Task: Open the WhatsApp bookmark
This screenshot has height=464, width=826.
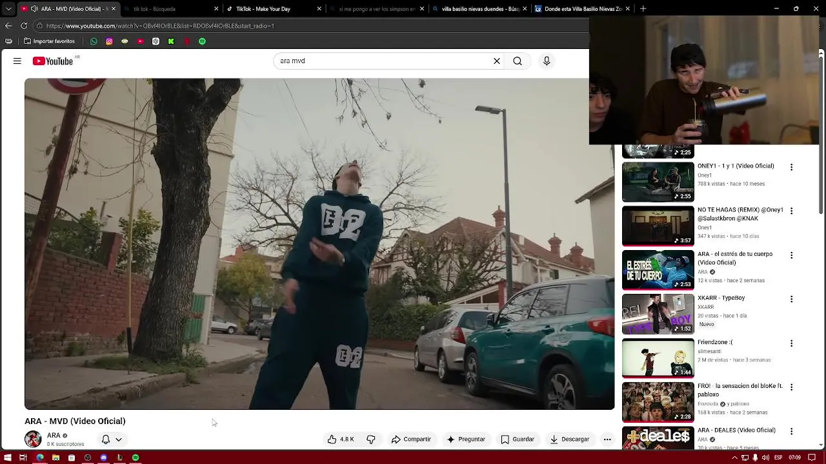Action: click(94, 41)
